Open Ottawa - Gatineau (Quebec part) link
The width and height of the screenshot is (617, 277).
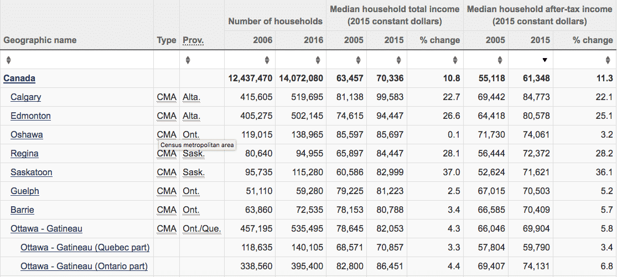tap(85, 248)
